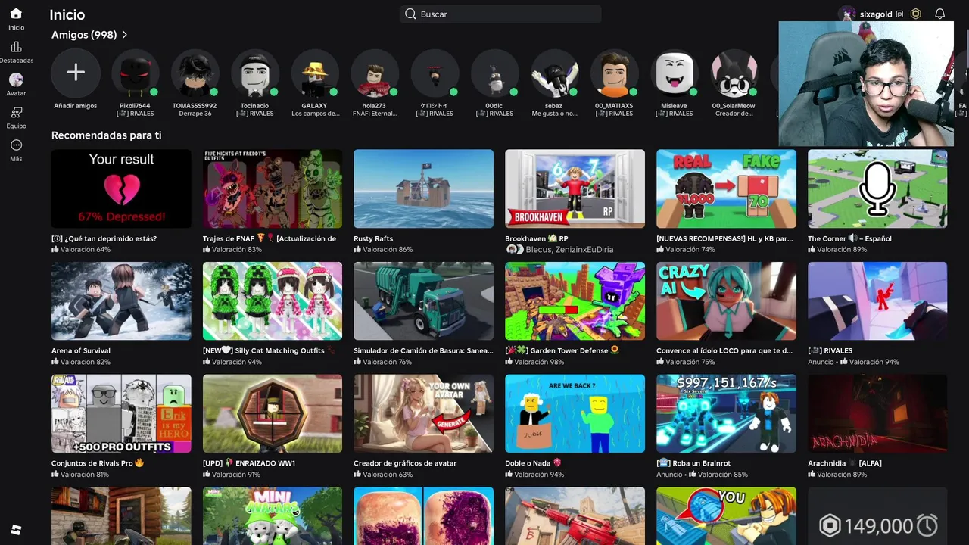Click the Añadir amigos plus button

[76, 73]
